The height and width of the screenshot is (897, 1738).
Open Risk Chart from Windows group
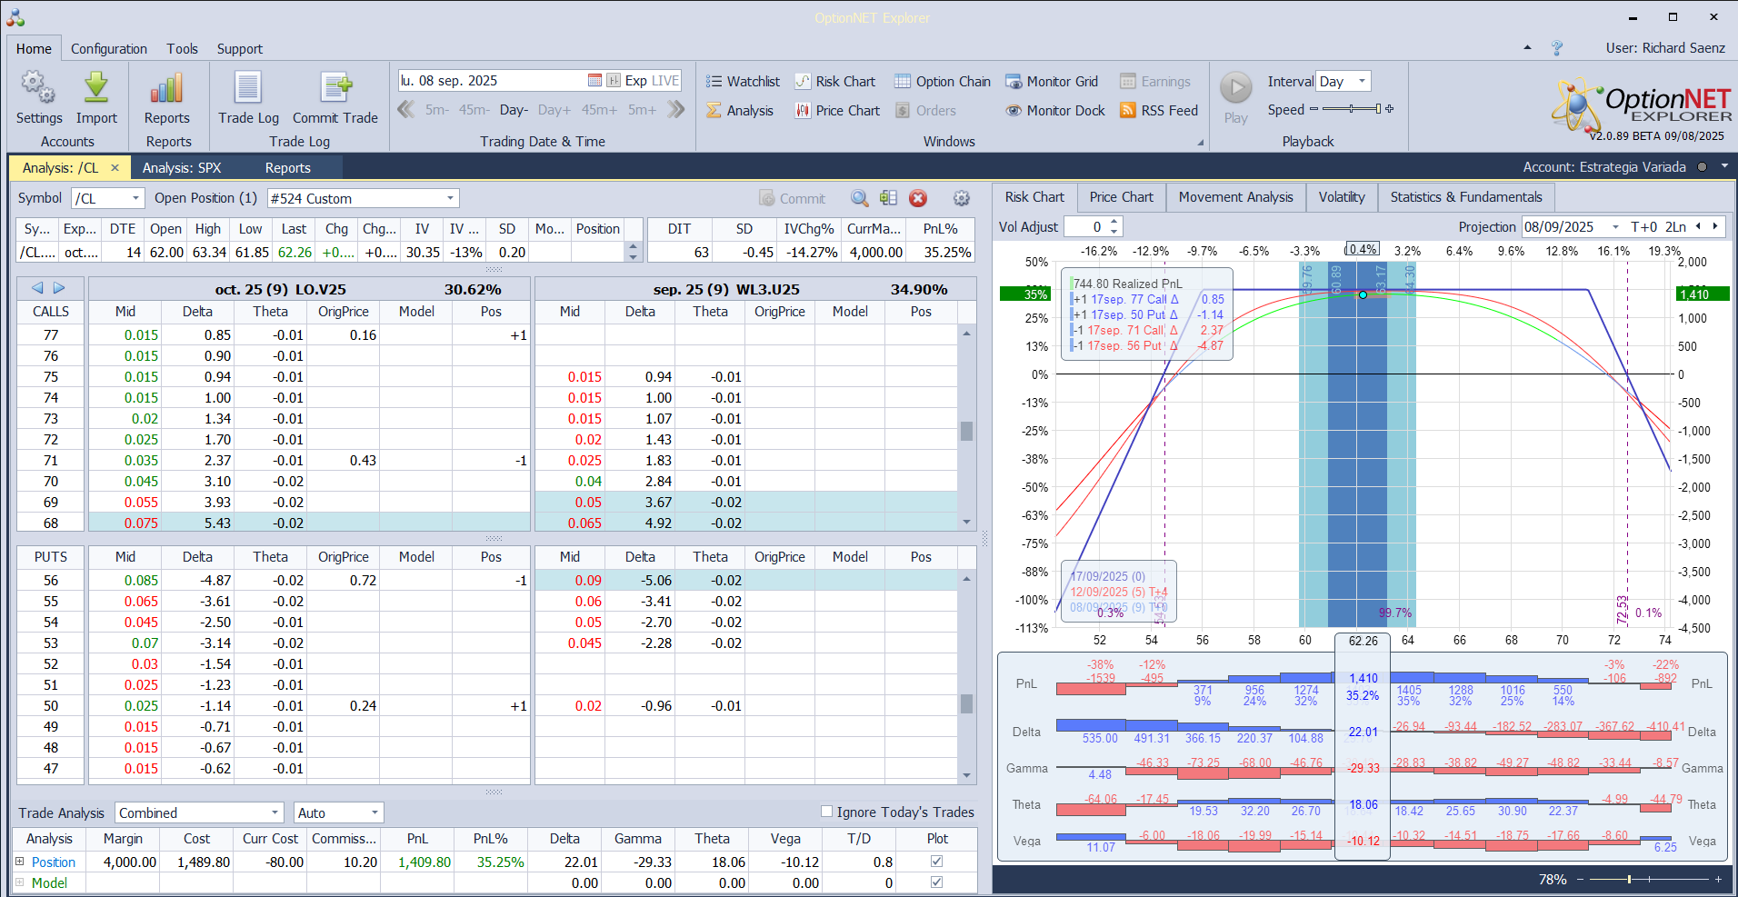pos(835,82)
